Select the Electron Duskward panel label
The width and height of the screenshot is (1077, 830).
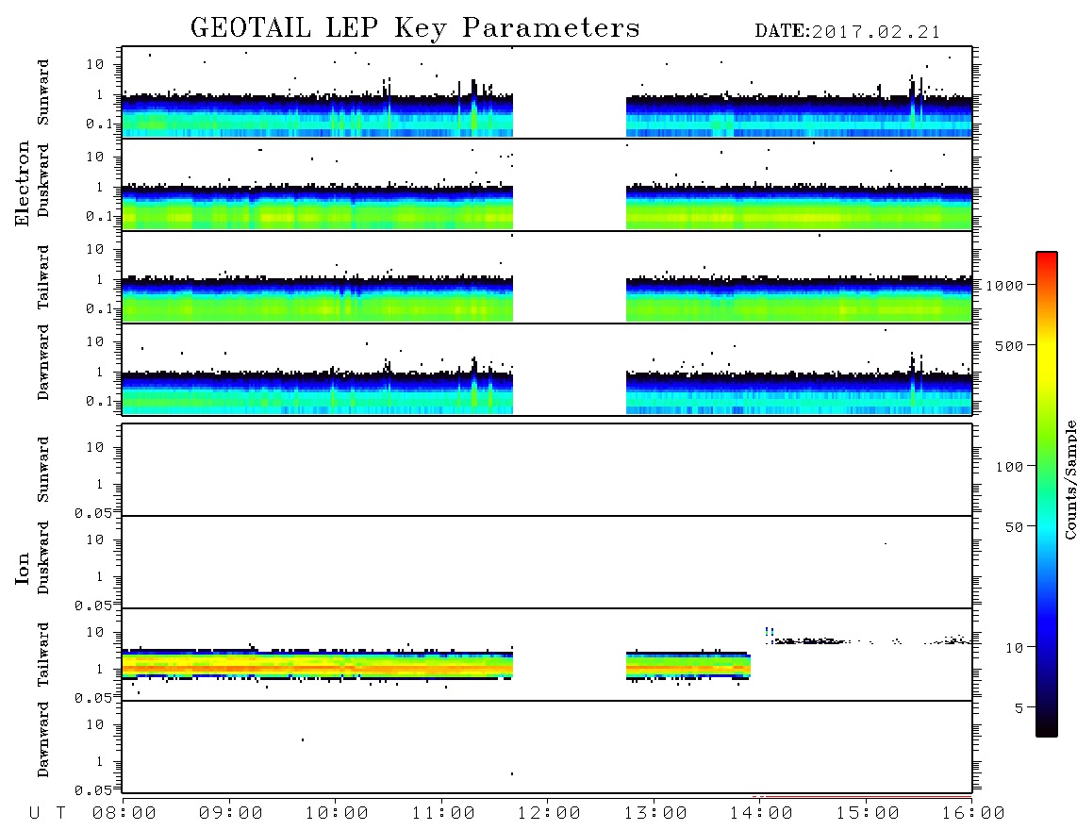coord(43,181)
